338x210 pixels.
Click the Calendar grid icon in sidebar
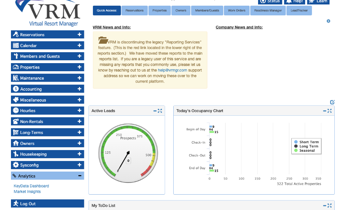coord(15,45)
